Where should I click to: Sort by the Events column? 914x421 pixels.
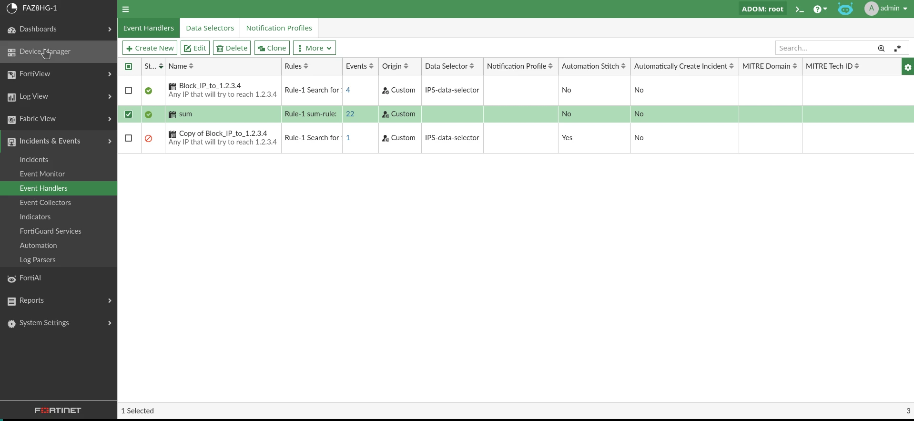pos(360,66)
